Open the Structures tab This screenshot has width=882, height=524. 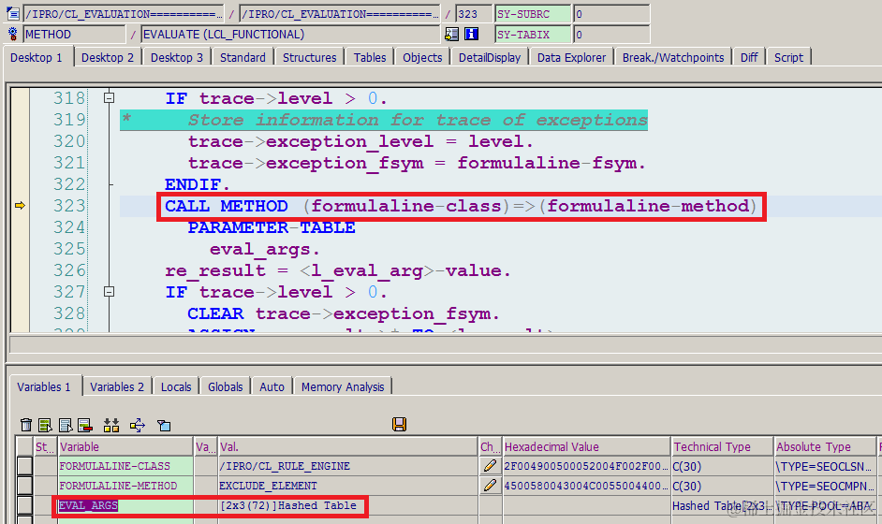tap(309, 57)
